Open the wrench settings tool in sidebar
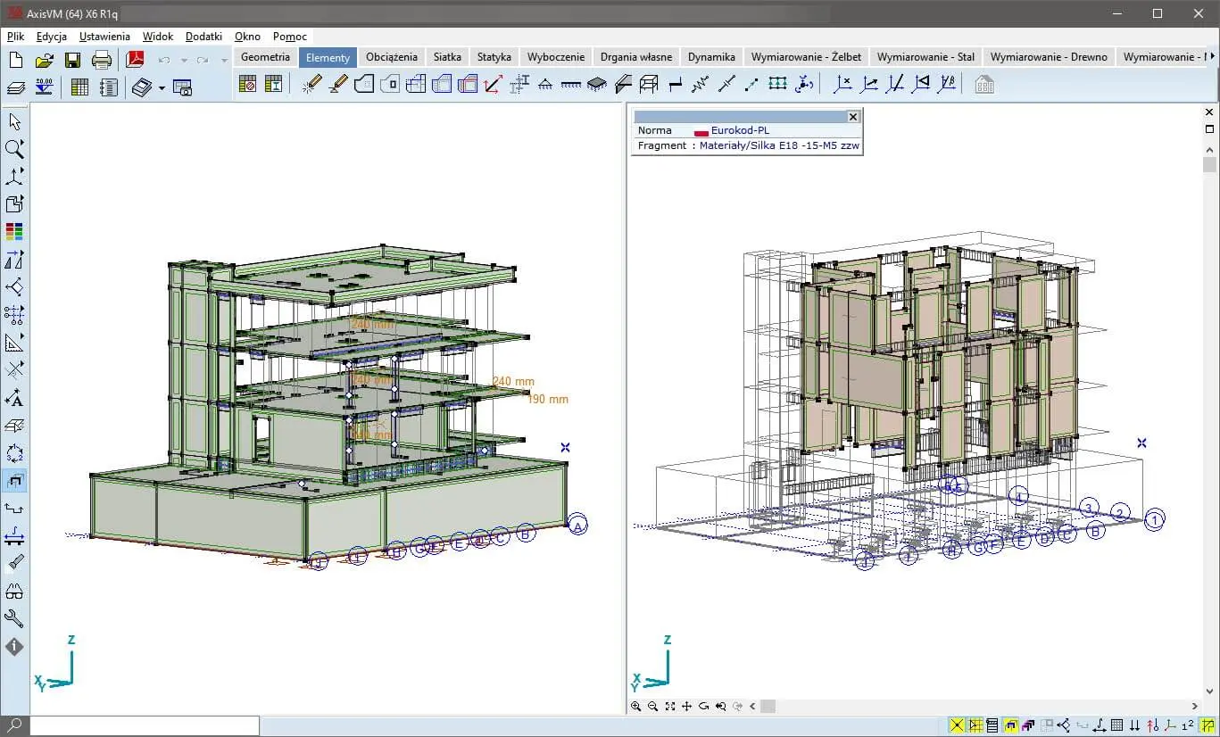Screen dimensions: 1220x737 14,618
